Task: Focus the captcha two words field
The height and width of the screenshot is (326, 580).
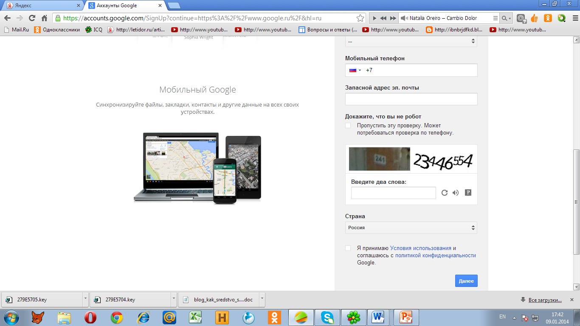Action: tap(394, 193)
